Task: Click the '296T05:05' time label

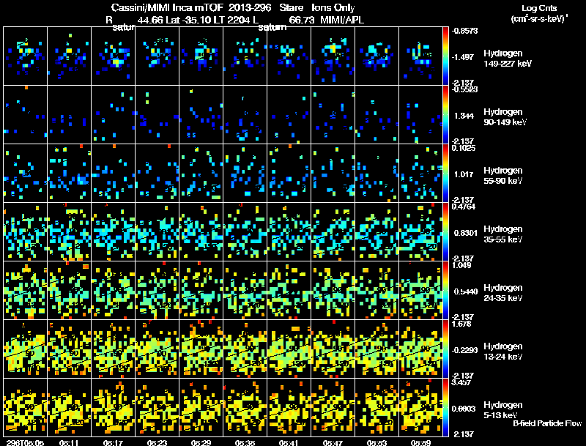Action: tap(25, 442)
